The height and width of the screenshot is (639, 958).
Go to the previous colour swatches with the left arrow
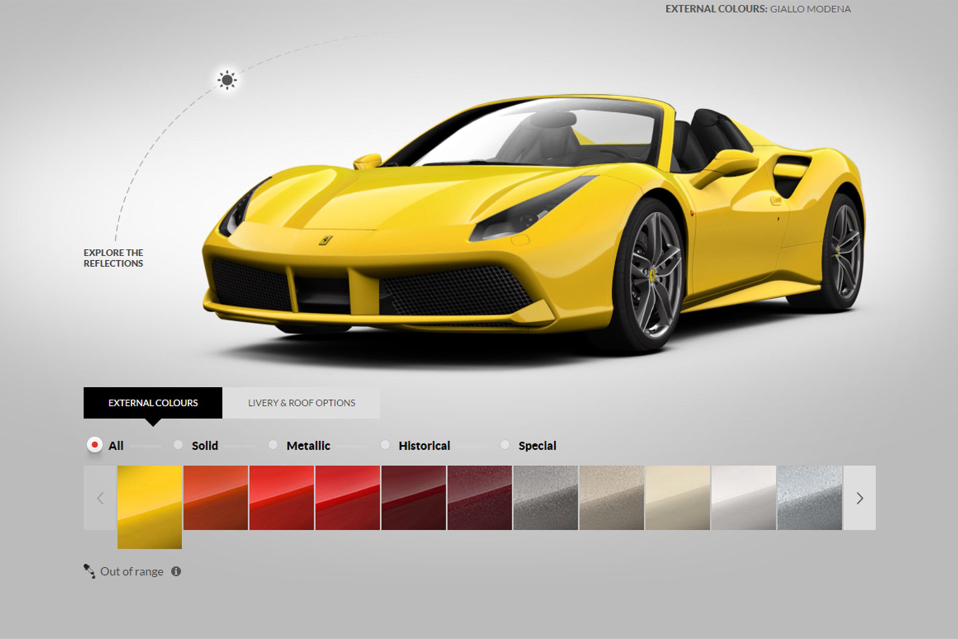click(x=100, y=498)
